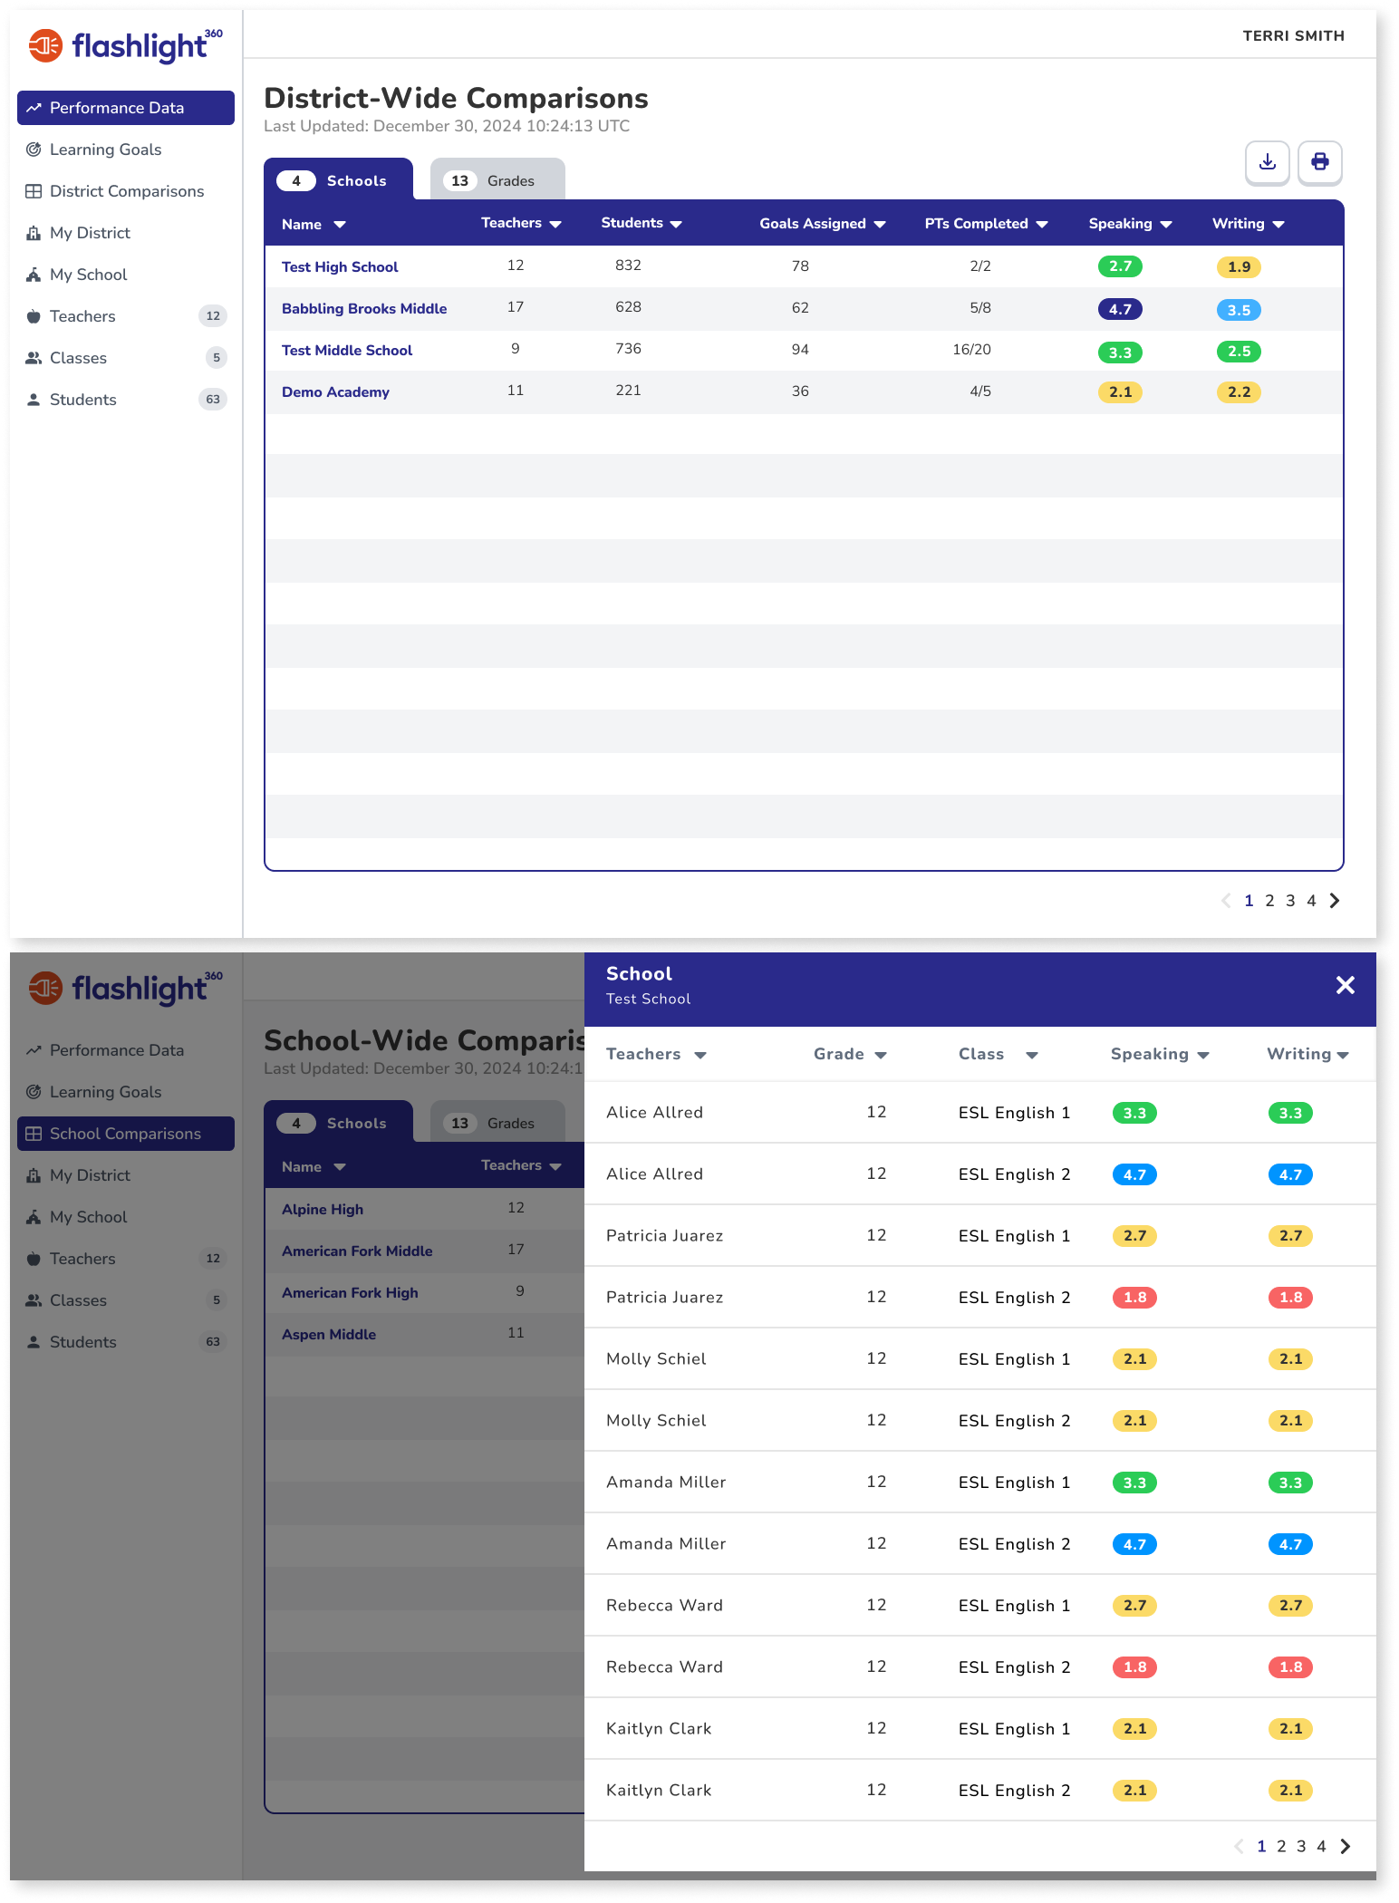Switch to the Schools tab in the top panel
Screen dimensions: 1399x1903
pos(338,179)
